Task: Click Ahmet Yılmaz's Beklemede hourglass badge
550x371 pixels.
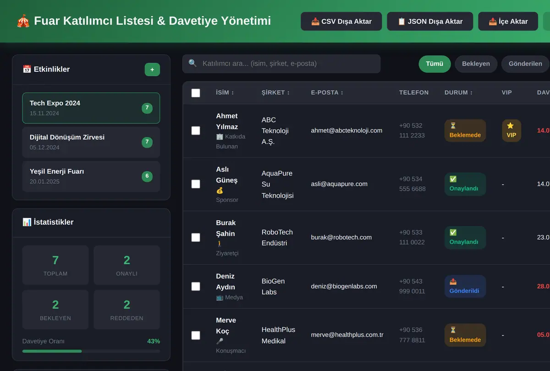Action: pos(465,130)
